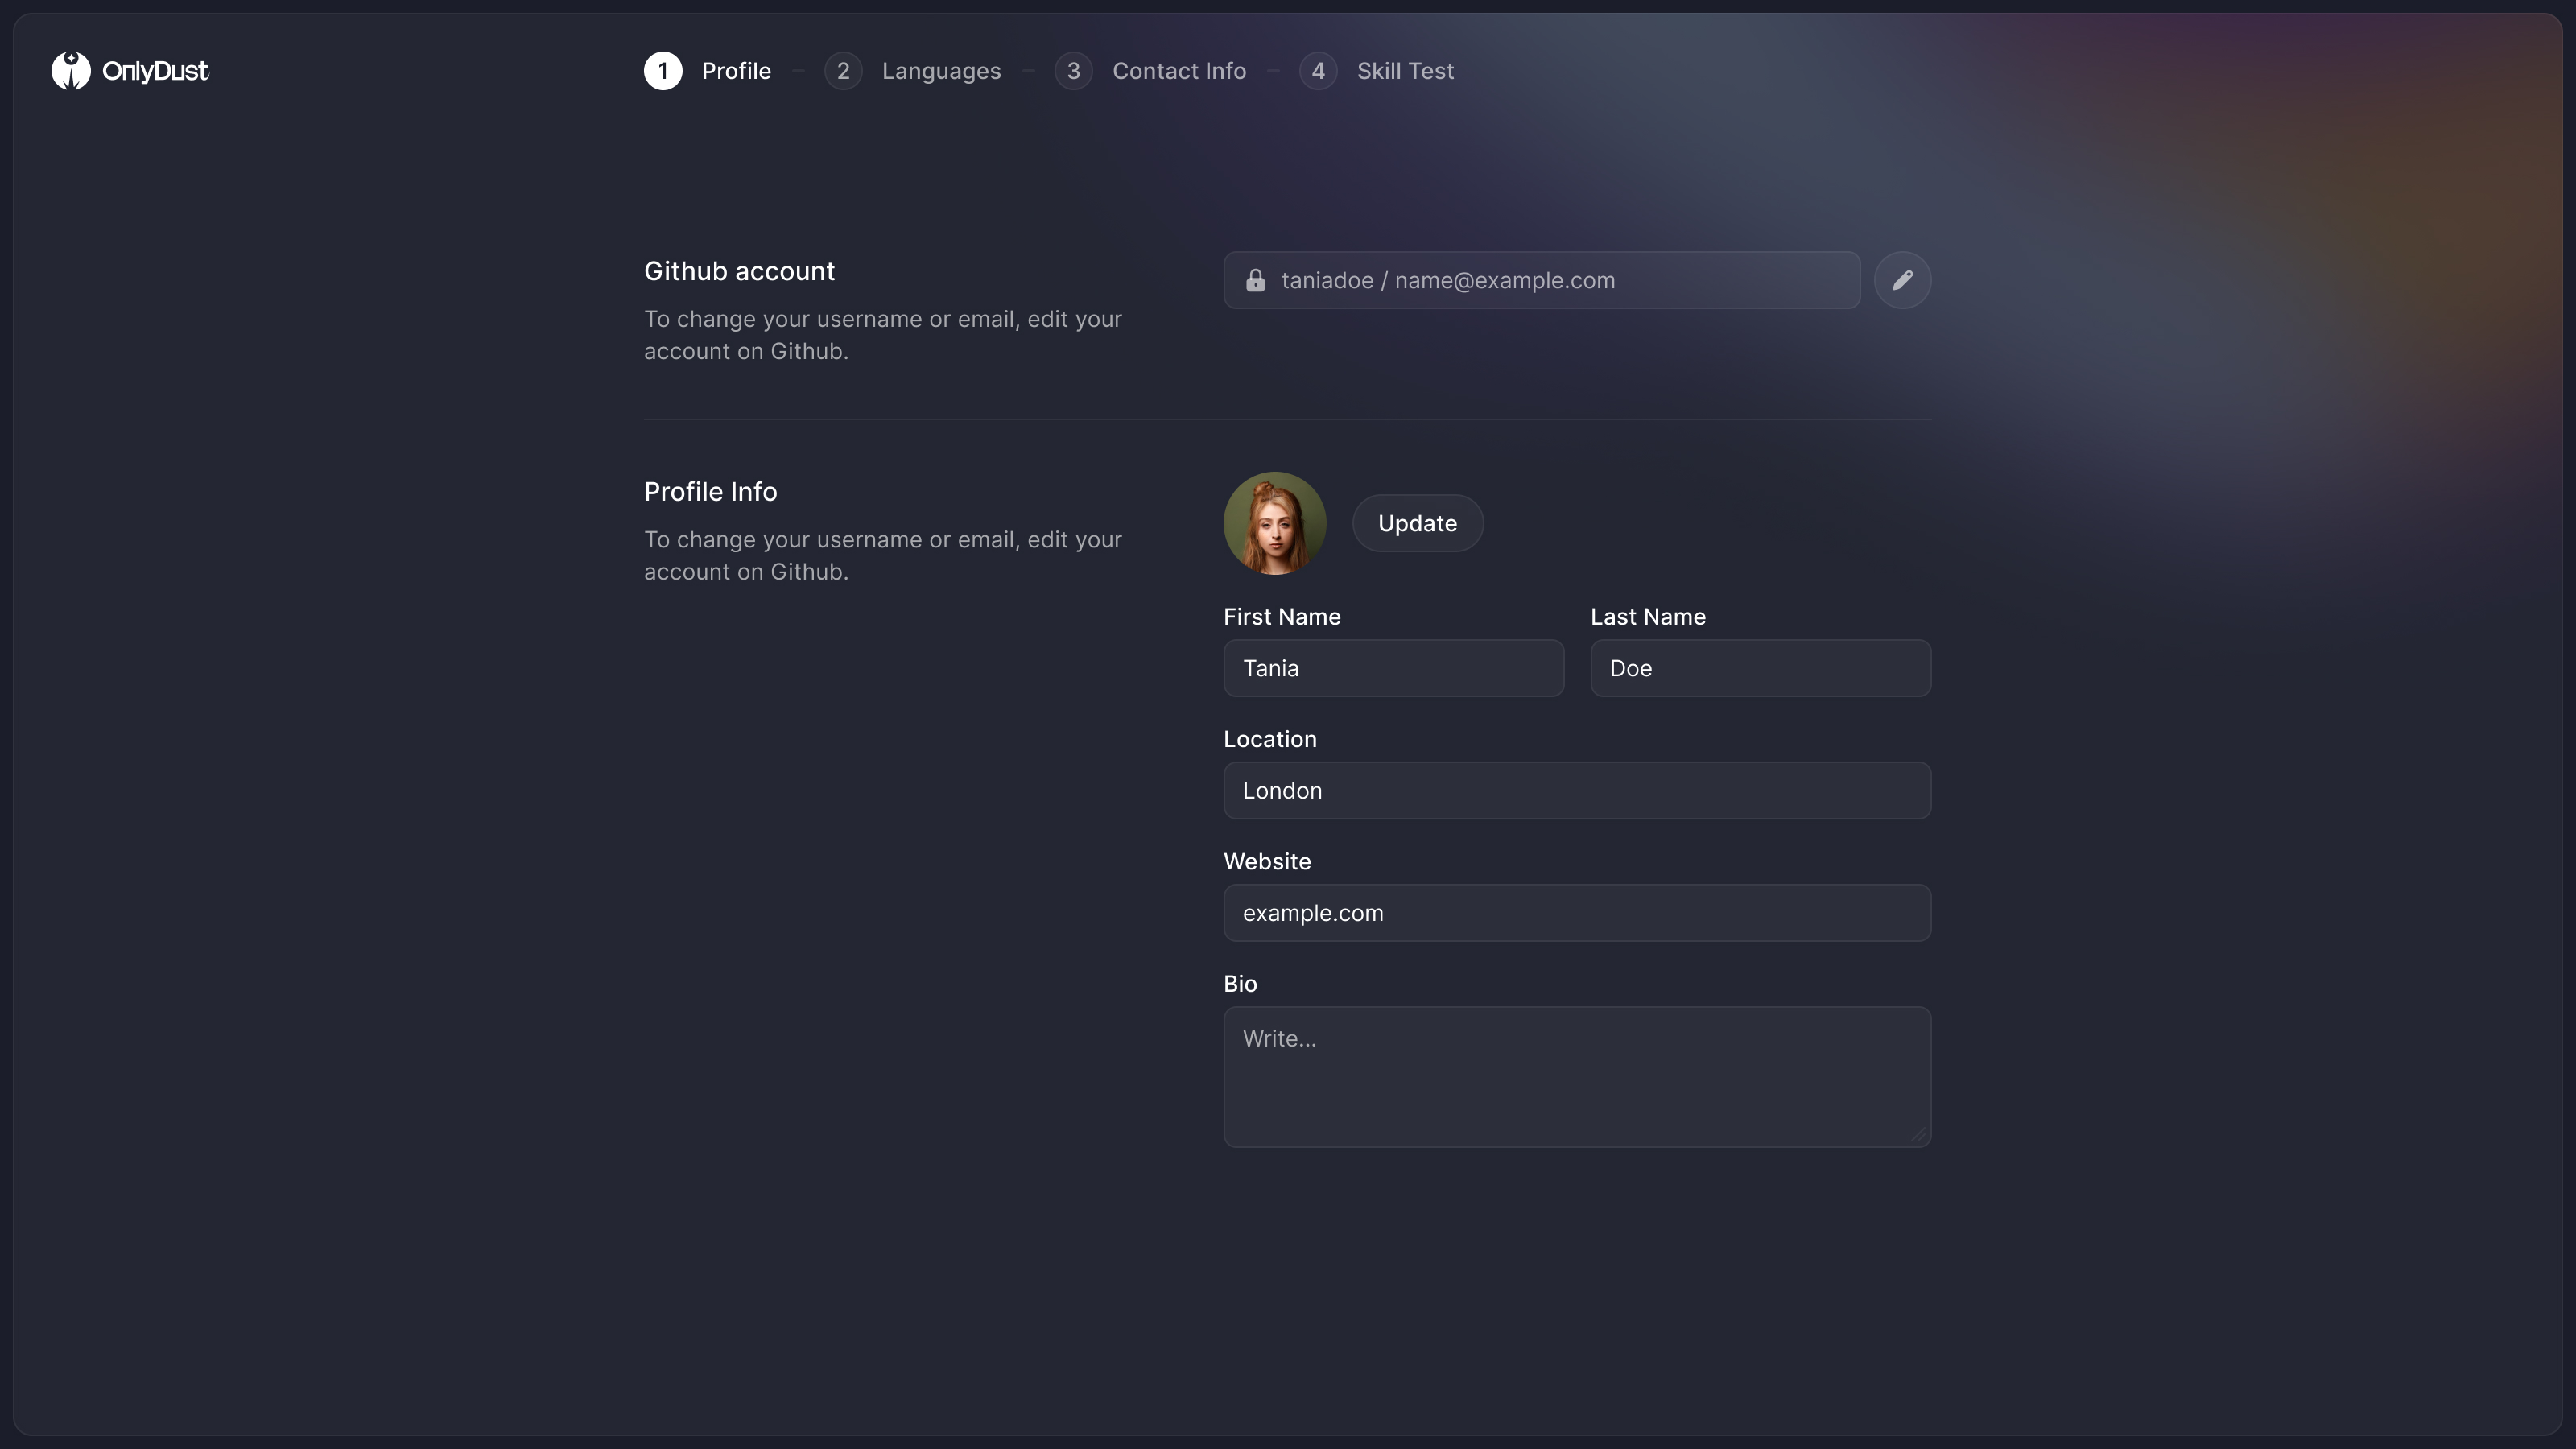2576x1449 pixels.
Task: Click the OnlyDust logo icon
Action: pos(71,71)
